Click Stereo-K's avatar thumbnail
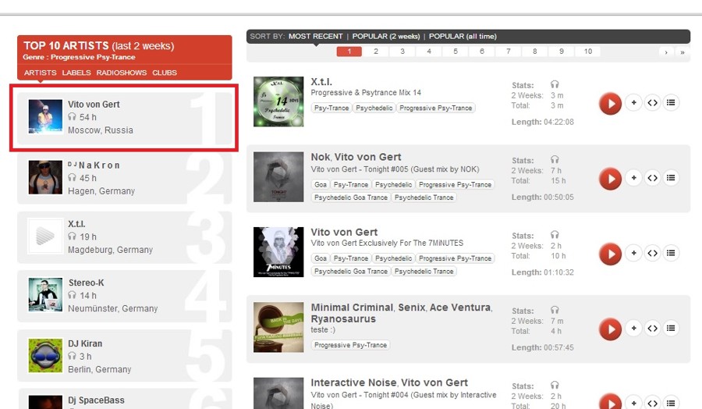 pos(45,295)
